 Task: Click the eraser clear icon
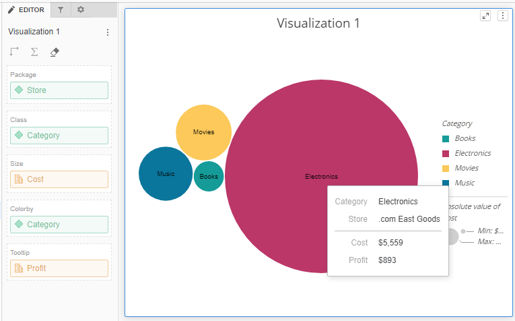(x=55, y=52)
